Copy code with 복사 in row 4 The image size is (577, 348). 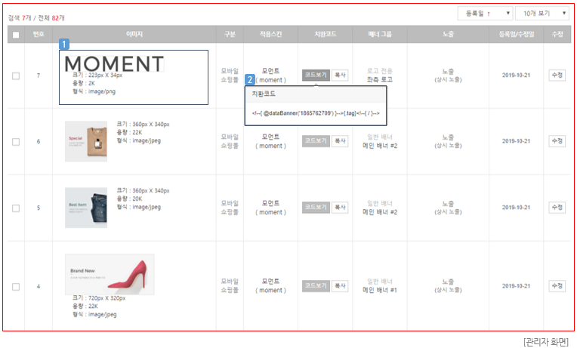point(340,286)
